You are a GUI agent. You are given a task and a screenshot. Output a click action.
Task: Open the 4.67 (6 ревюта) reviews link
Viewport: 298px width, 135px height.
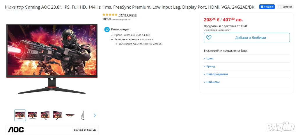127,14
